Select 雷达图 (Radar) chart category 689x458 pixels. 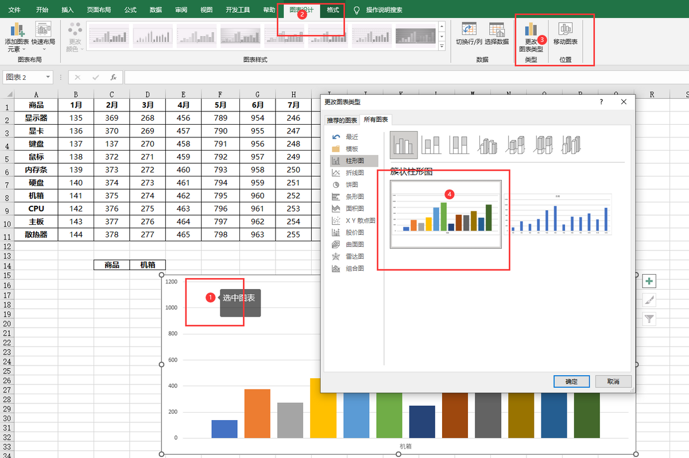coord(353,256)
